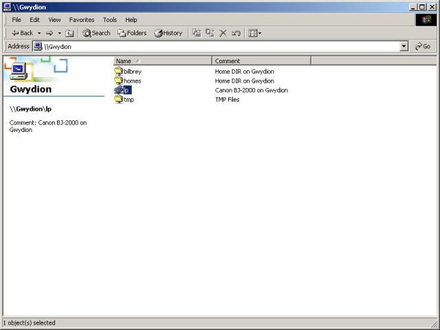
Task: Click the Move To toolbar icon
Action: tap(197, 33)
